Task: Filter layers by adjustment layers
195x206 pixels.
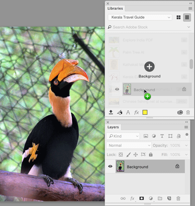Action: point(154,136)
